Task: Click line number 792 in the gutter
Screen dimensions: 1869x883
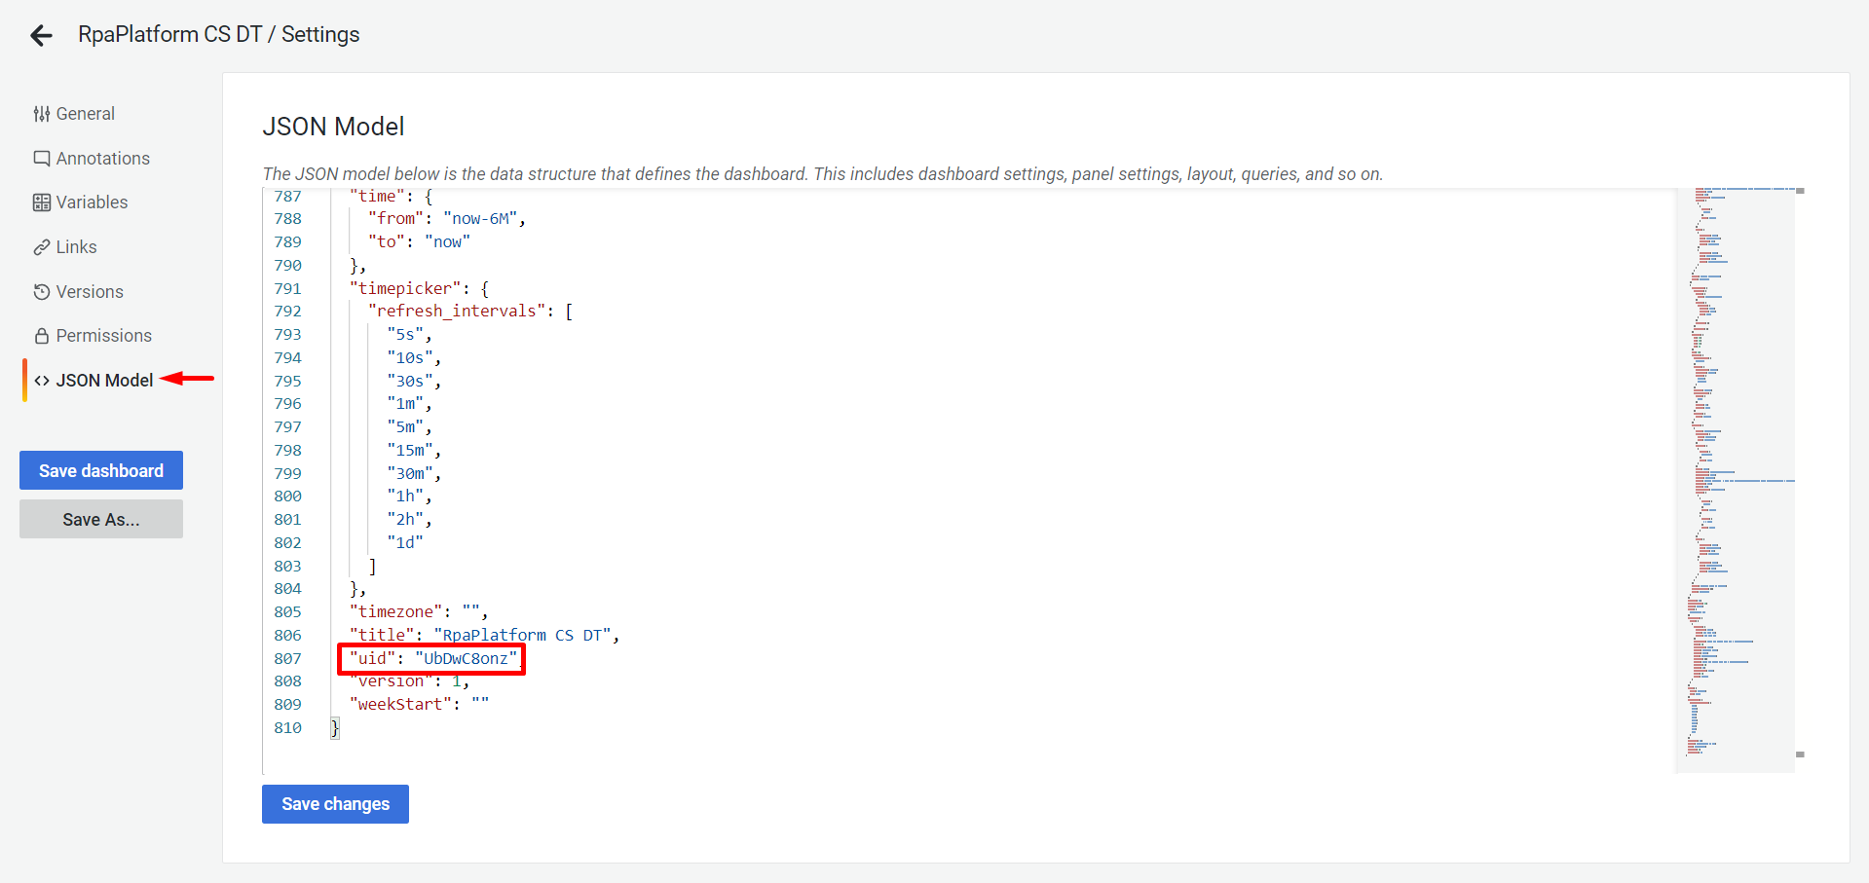Action: click(x=287, y=312)
